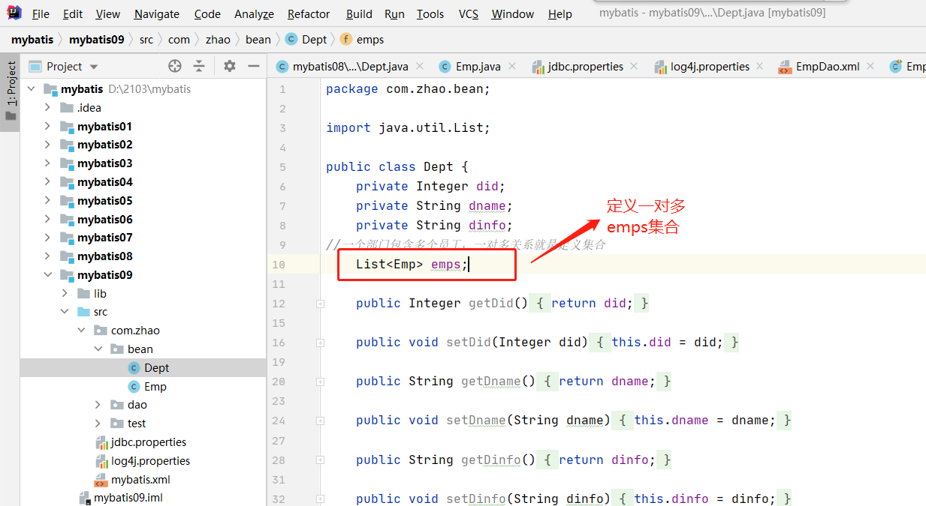This screenshot has width=926, height=506.
Task: Open the Refactor menu
Action: pyautogui.click(x=309, y=13)
